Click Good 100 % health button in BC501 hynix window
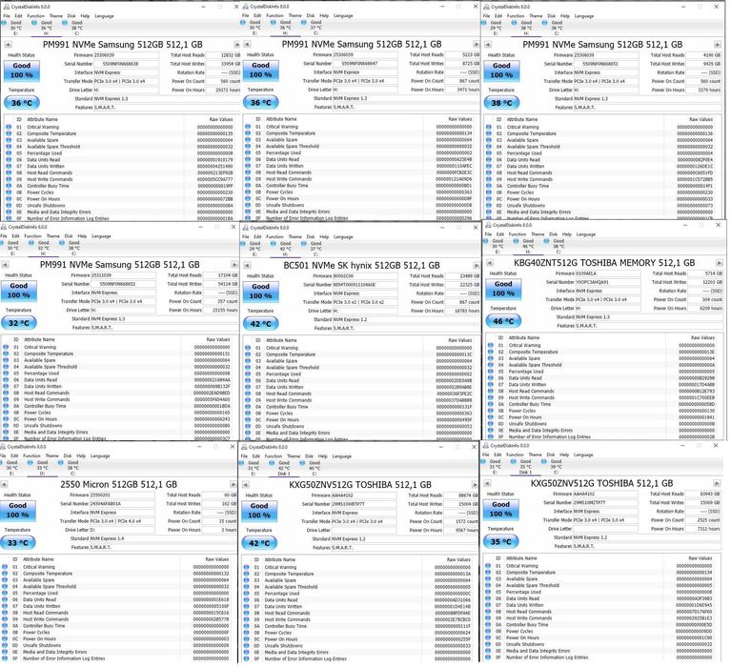Image resolution: width=731 pixels, height=667 pixels. click(x=260, y=292)
